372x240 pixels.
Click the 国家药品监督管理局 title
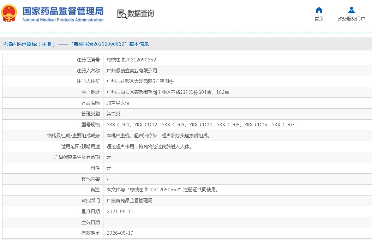pyautogui.click(x=63, y=11)
